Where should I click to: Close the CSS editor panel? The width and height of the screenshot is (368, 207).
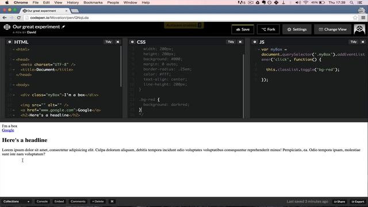(x=240, y=42)
